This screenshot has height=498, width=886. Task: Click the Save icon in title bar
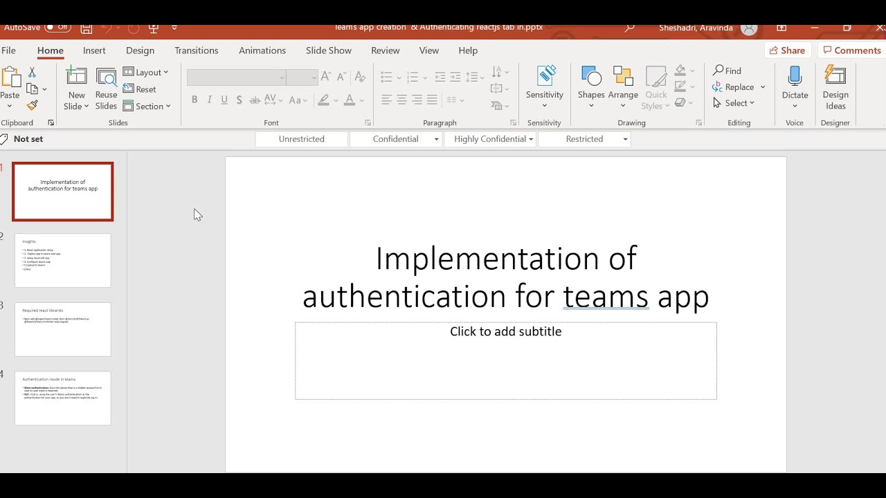pyautogui.click(x=87, y=28)
